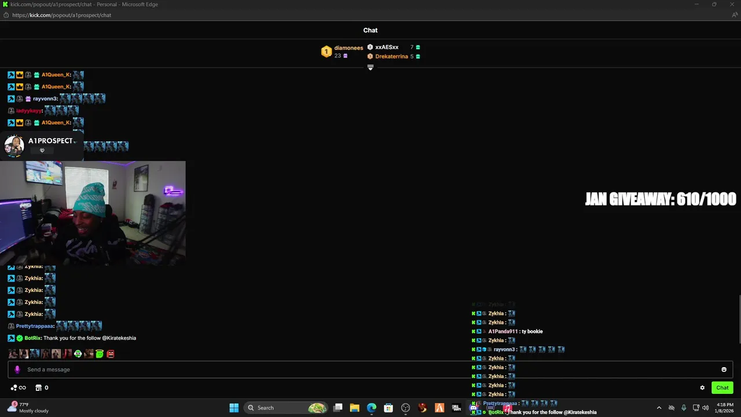Open xxAESxx gifter profile
The height and width of the screenshot is (417, 741).
387,47
